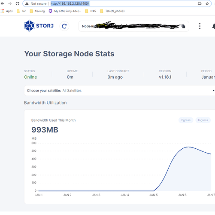Viewport: 215px width, 215px height.
Task: Toggle the Ingress bandwidth chart
Action: pos(203,120)
